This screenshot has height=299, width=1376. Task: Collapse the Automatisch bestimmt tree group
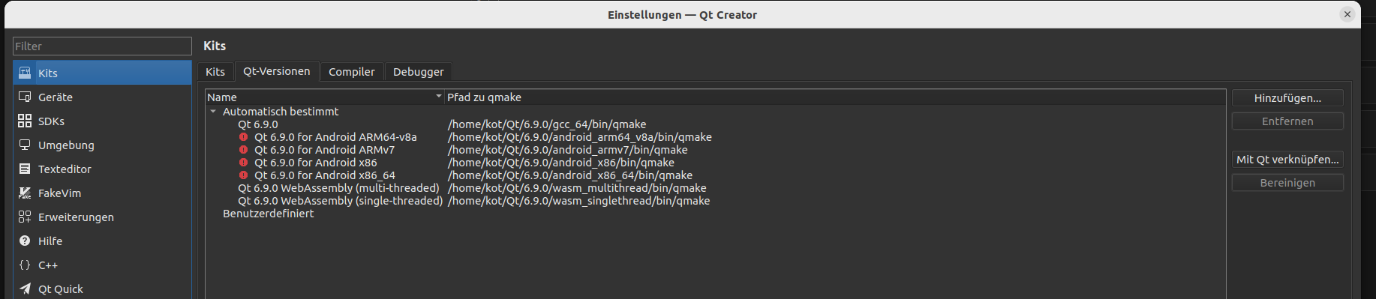click(x=213, y=112)
